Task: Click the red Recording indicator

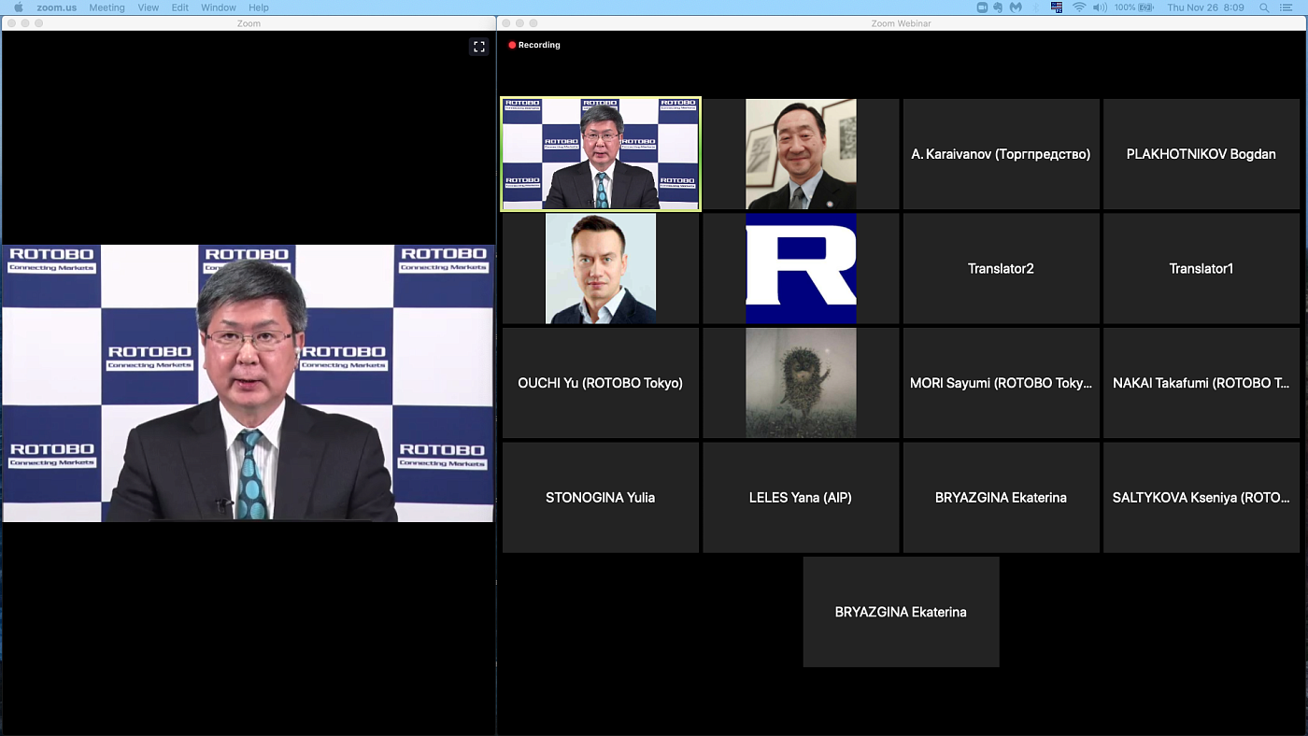Action: coord(534,45)
